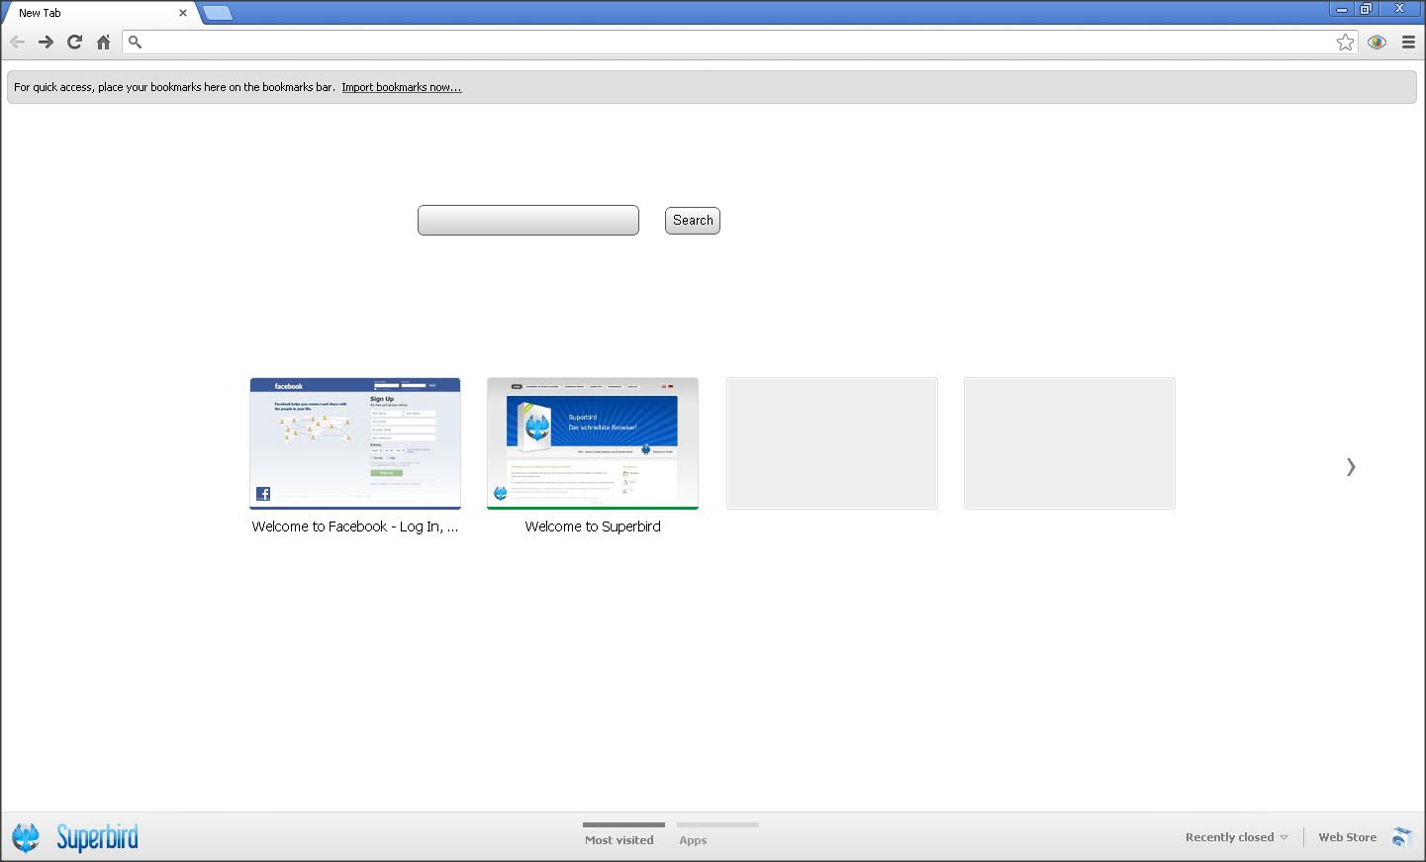Click the Search button
This screenshot has width=1426, height=862.
pos(693,220)
